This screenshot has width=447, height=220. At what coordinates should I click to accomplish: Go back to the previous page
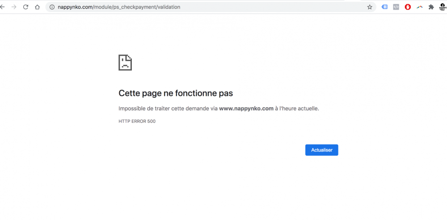pyautogui.click(x=2, y=7)
